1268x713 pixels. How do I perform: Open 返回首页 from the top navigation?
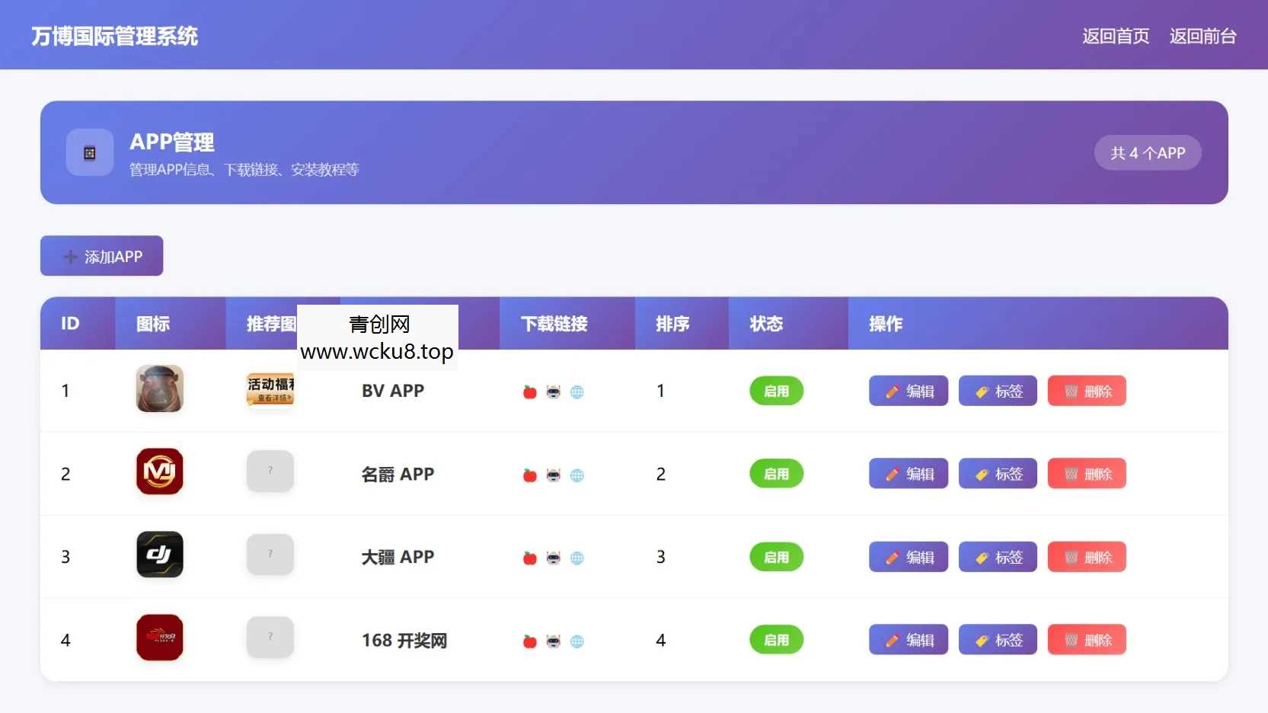coord(1114,36)
